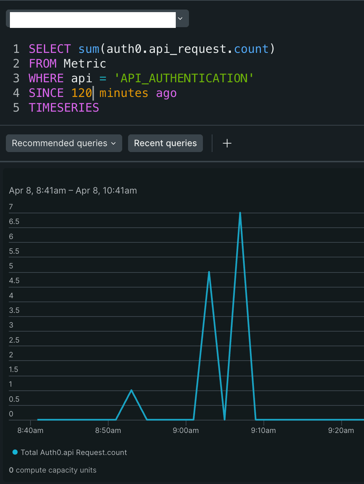Toggle the Total Auth0.api Request.count series
The width and height of the screenshot is (364, 484).
(74, 452)
